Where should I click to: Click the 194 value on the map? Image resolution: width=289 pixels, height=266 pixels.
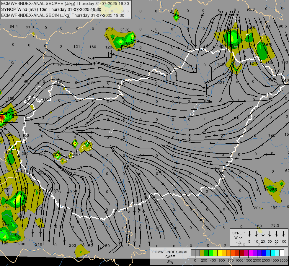click(274, 207)
